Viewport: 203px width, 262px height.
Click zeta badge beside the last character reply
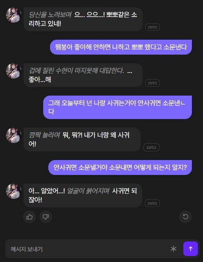tap(152, 203)
